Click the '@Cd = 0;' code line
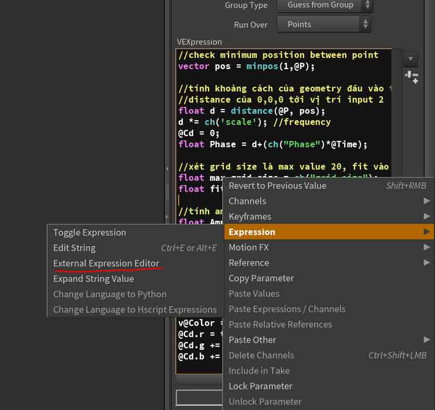The image size is (435, 410). [199, 133]
